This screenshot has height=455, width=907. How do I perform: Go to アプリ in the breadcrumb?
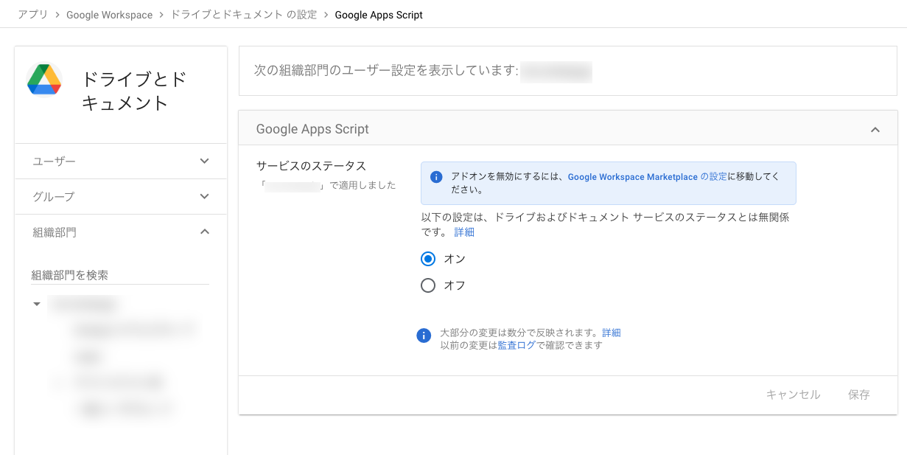32,15
